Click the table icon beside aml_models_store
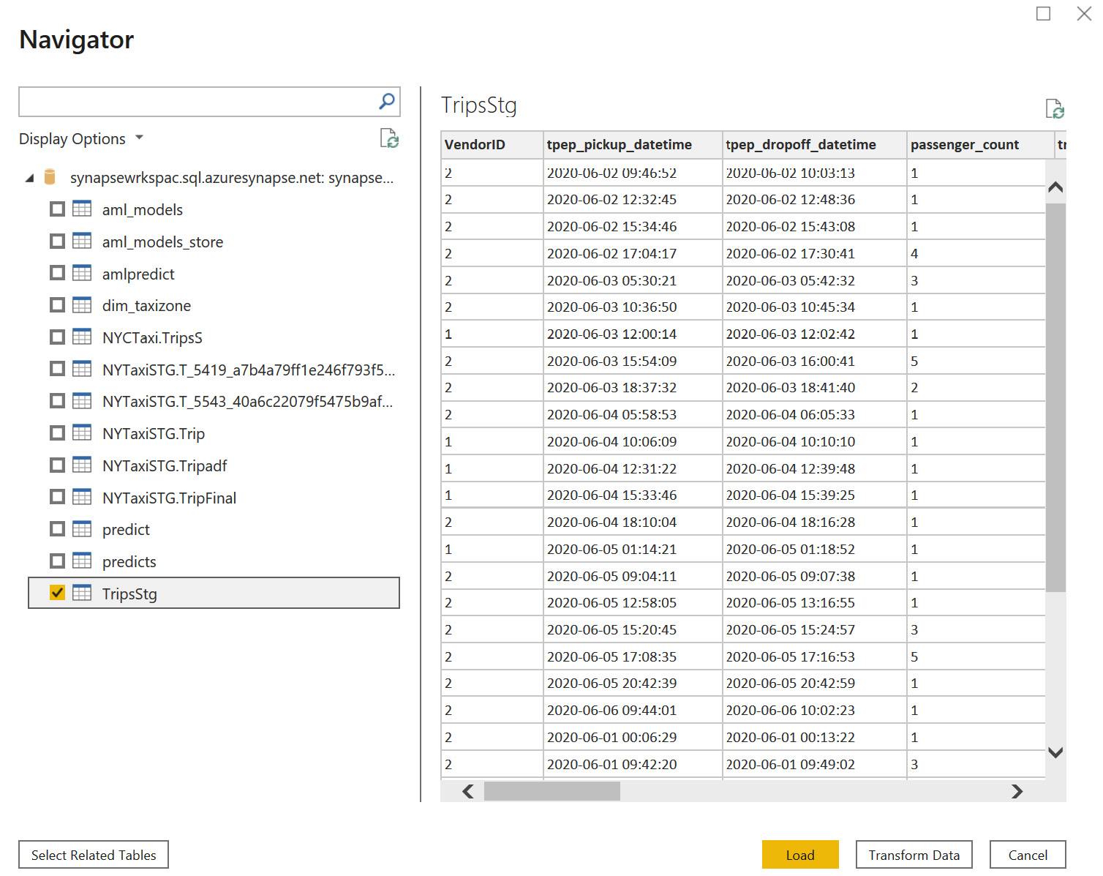Viewport: 1103px width, 876px height. coord(82,241)
